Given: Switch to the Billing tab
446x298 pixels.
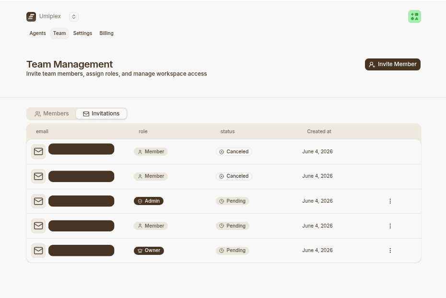Looking at the screenshot, I should (106, 33).
